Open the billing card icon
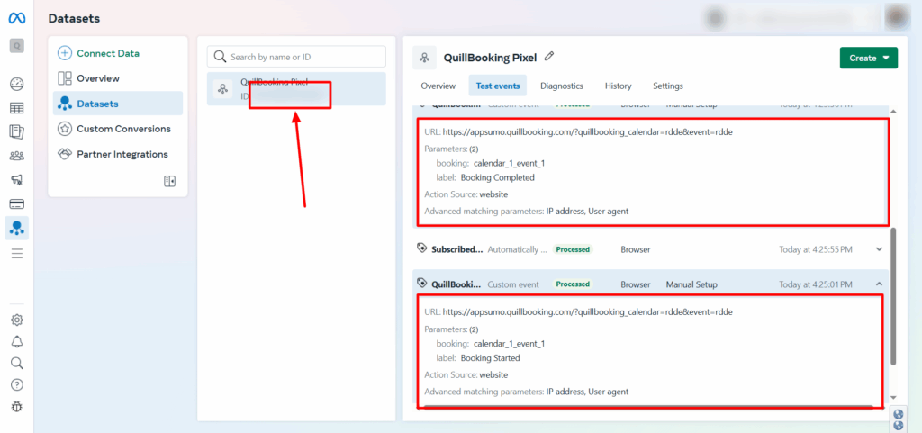This screenshot has width=922, height=433. pyautogui.click(x=16, y=204)
